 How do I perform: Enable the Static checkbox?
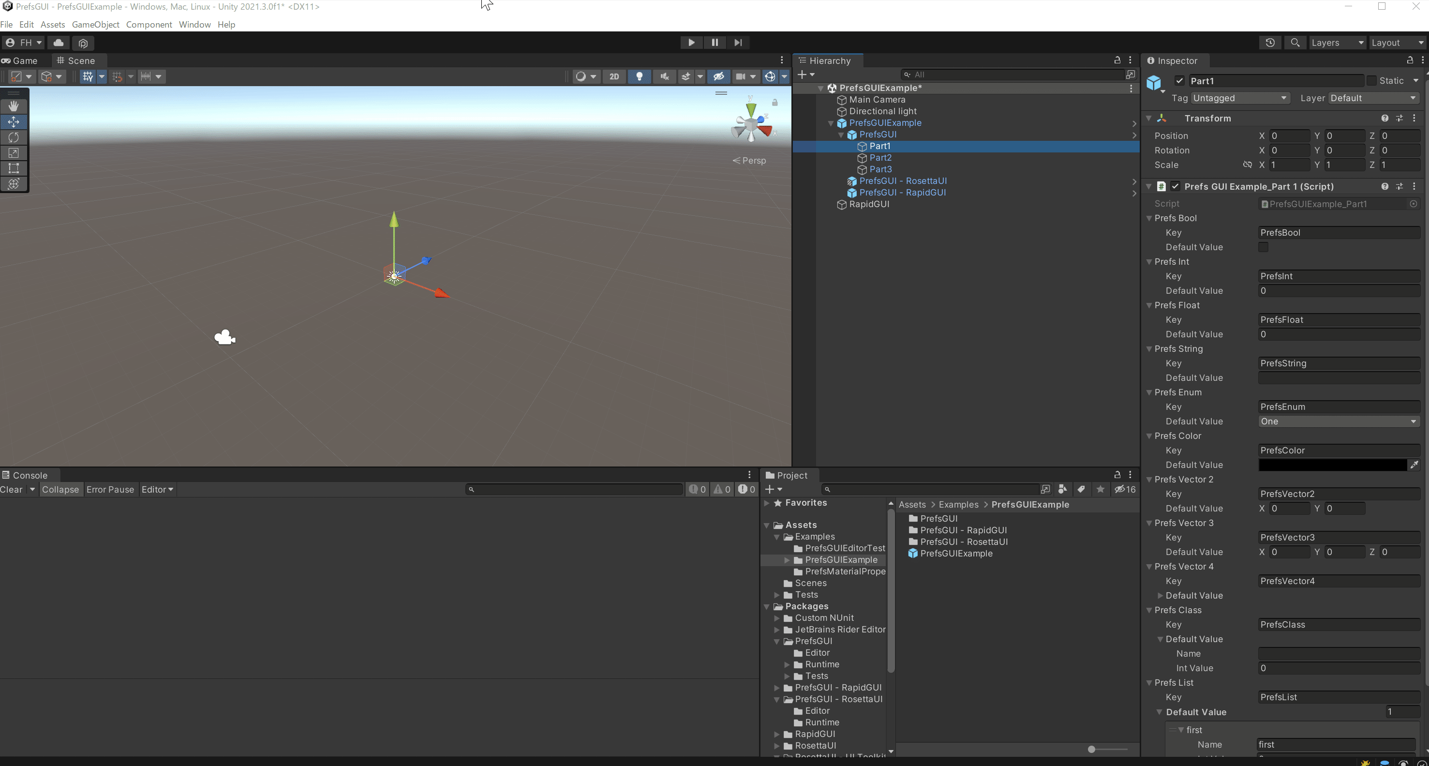coord(1371,81)
